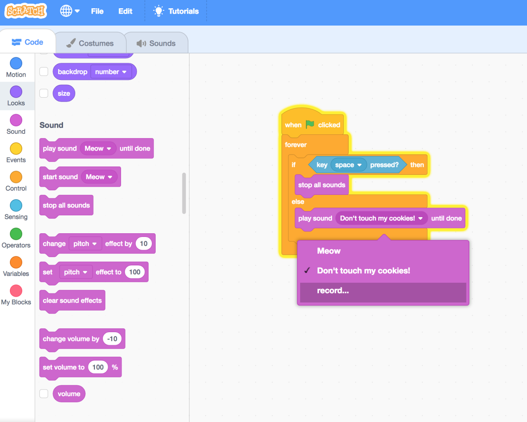Click the value 10 in change pitch effect

(x=144, y=244)
